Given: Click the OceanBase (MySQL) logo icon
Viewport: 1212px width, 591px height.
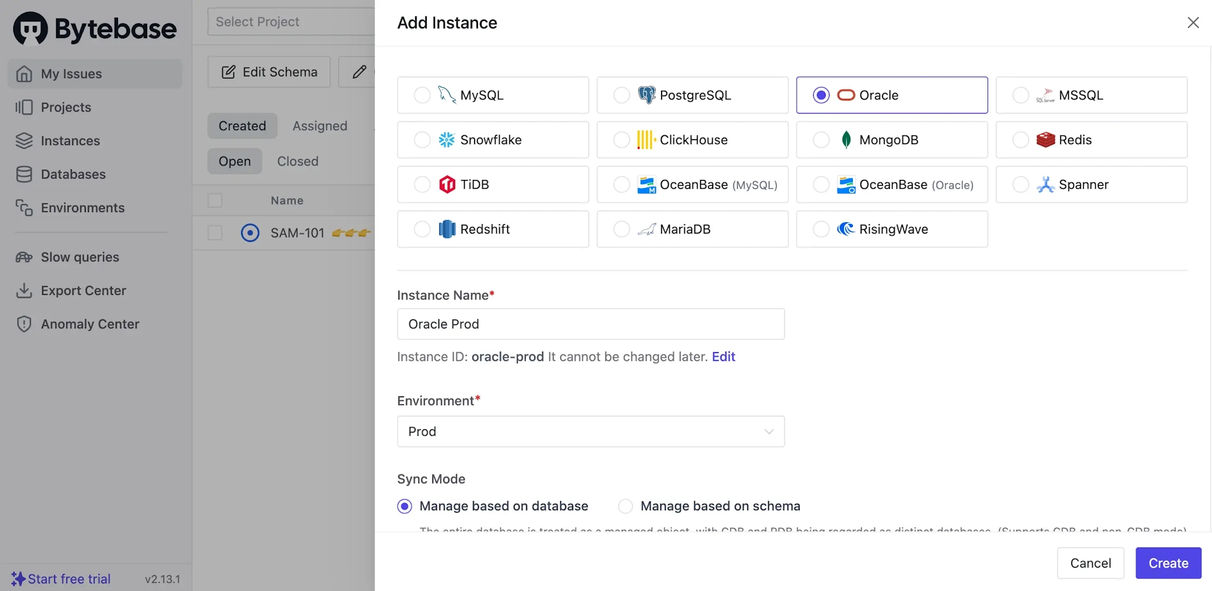Looking at the screenshot, I should [x=646, y=184].
